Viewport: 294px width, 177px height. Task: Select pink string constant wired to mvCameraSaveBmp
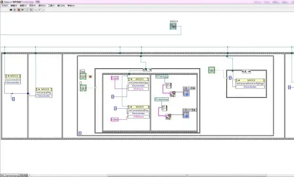tap(115, 119)
